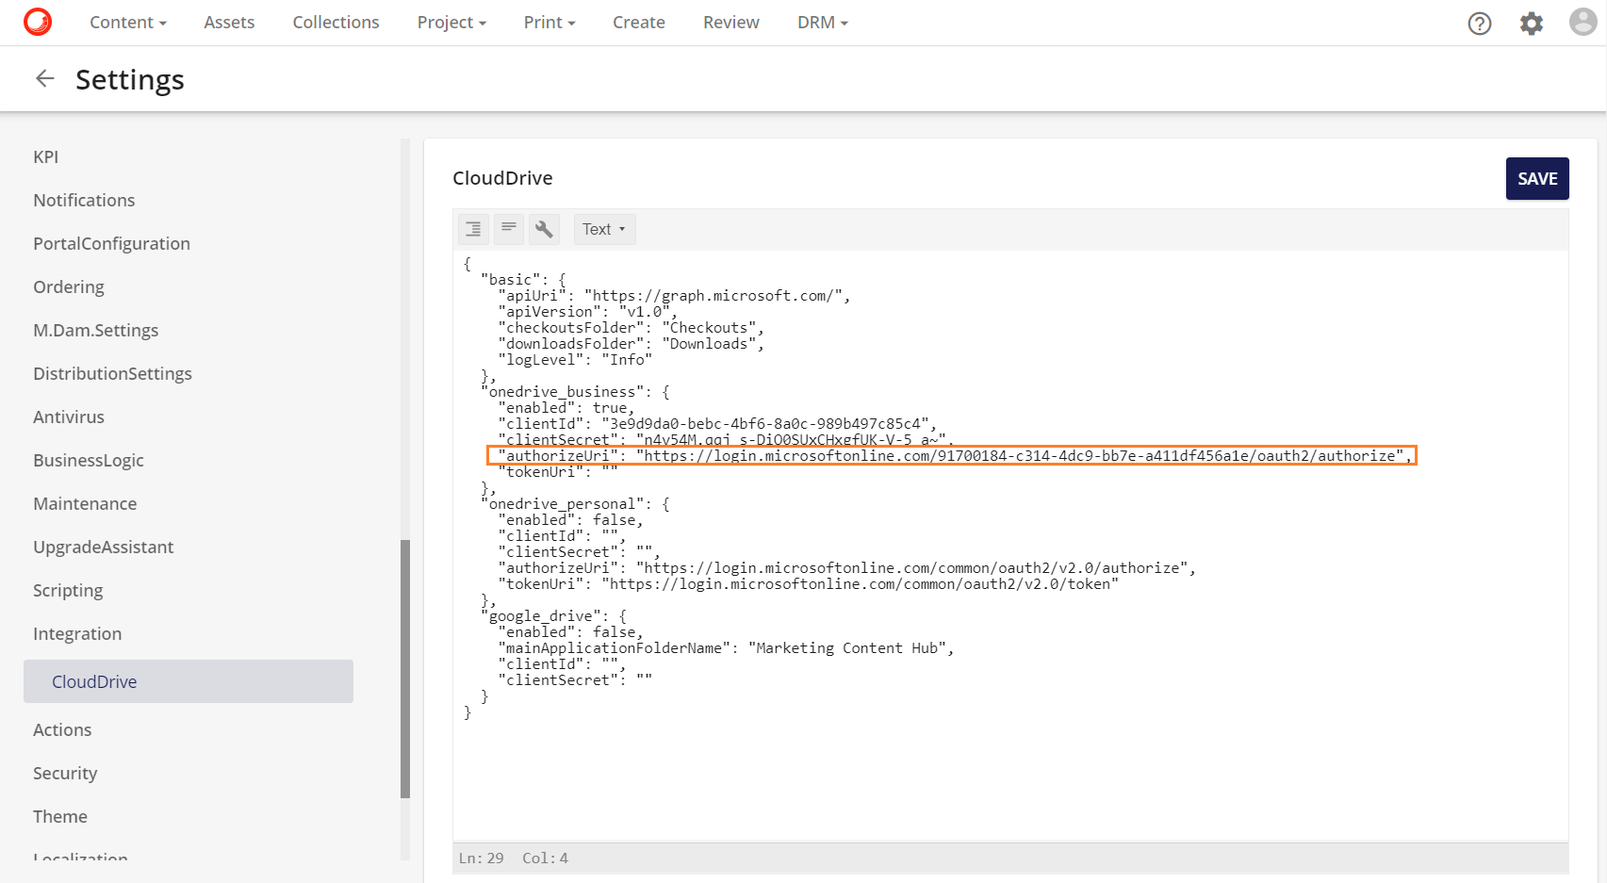Select Ordering settings
The image size is (1607, 883).
(69, 286)
